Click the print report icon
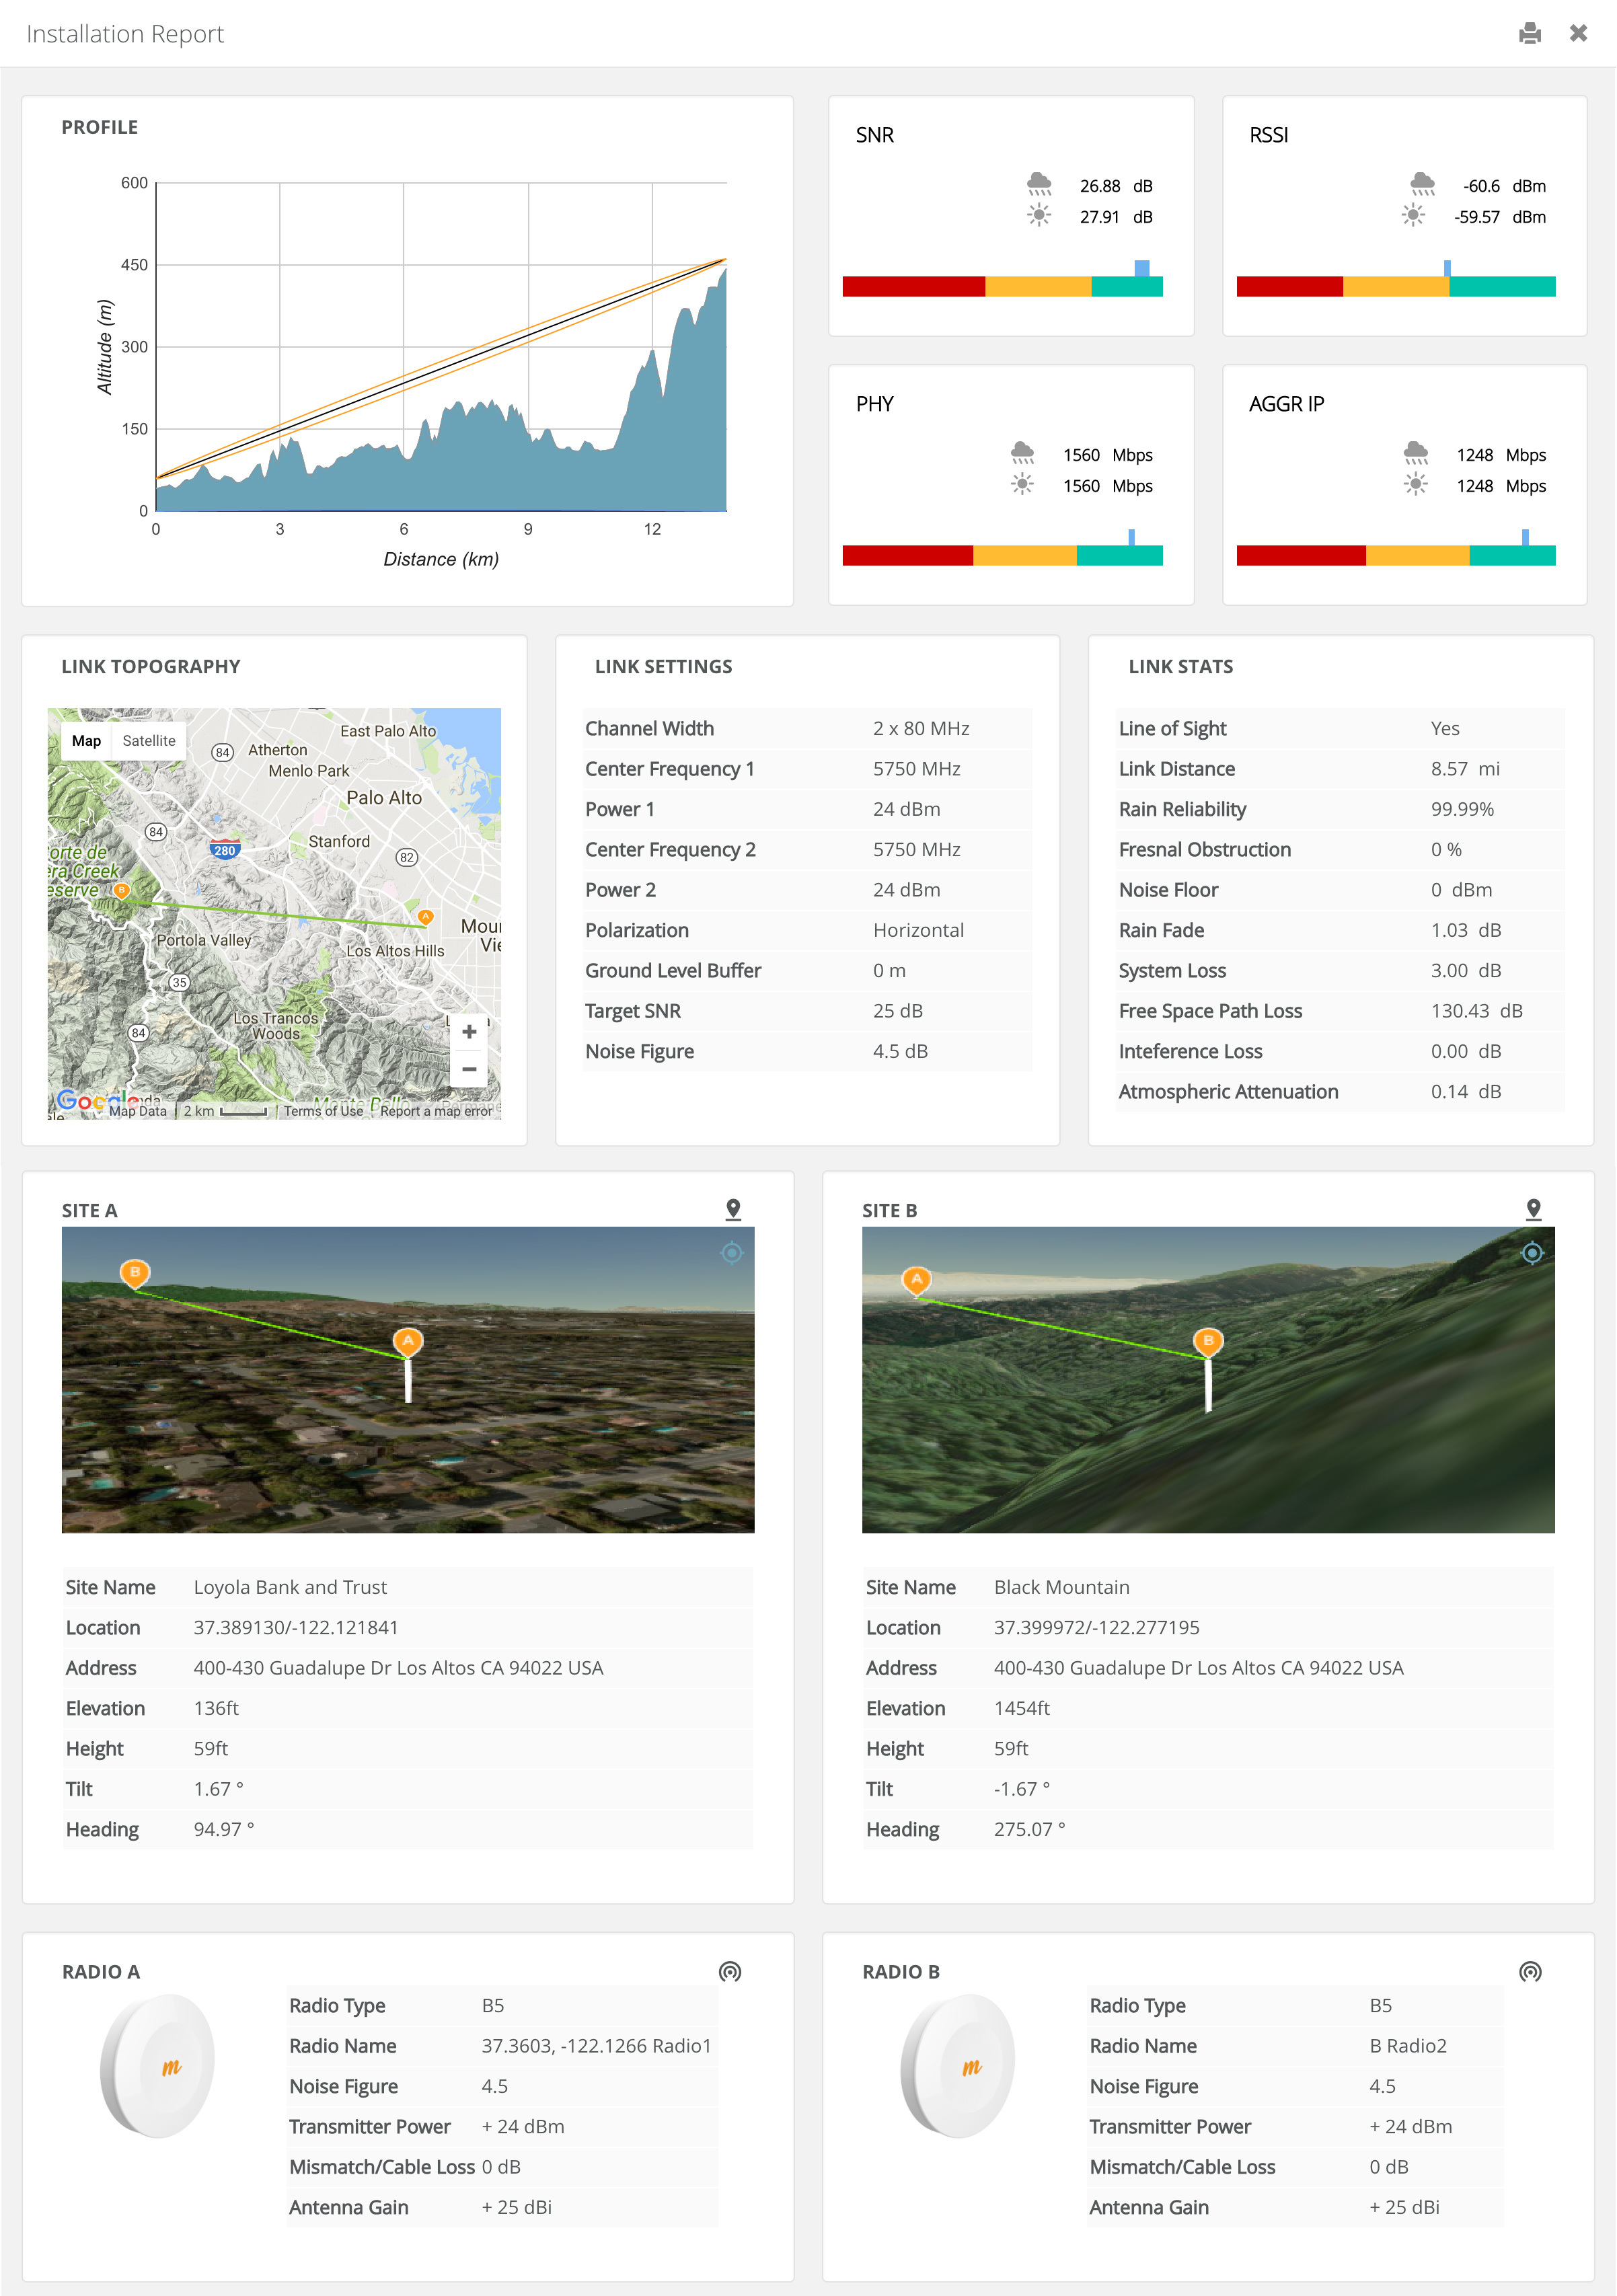1617x2296 pixels. point(1529,34)
